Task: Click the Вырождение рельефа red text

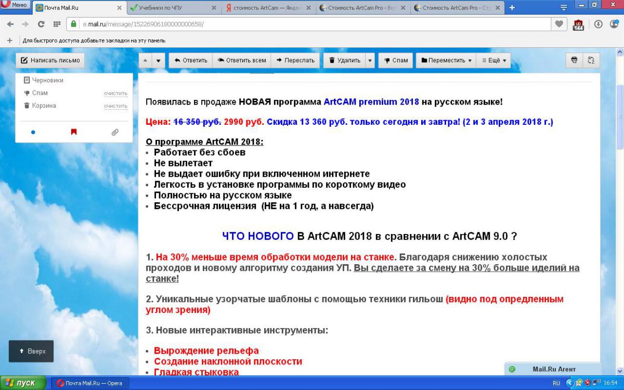Action: (x=206, y=351)
